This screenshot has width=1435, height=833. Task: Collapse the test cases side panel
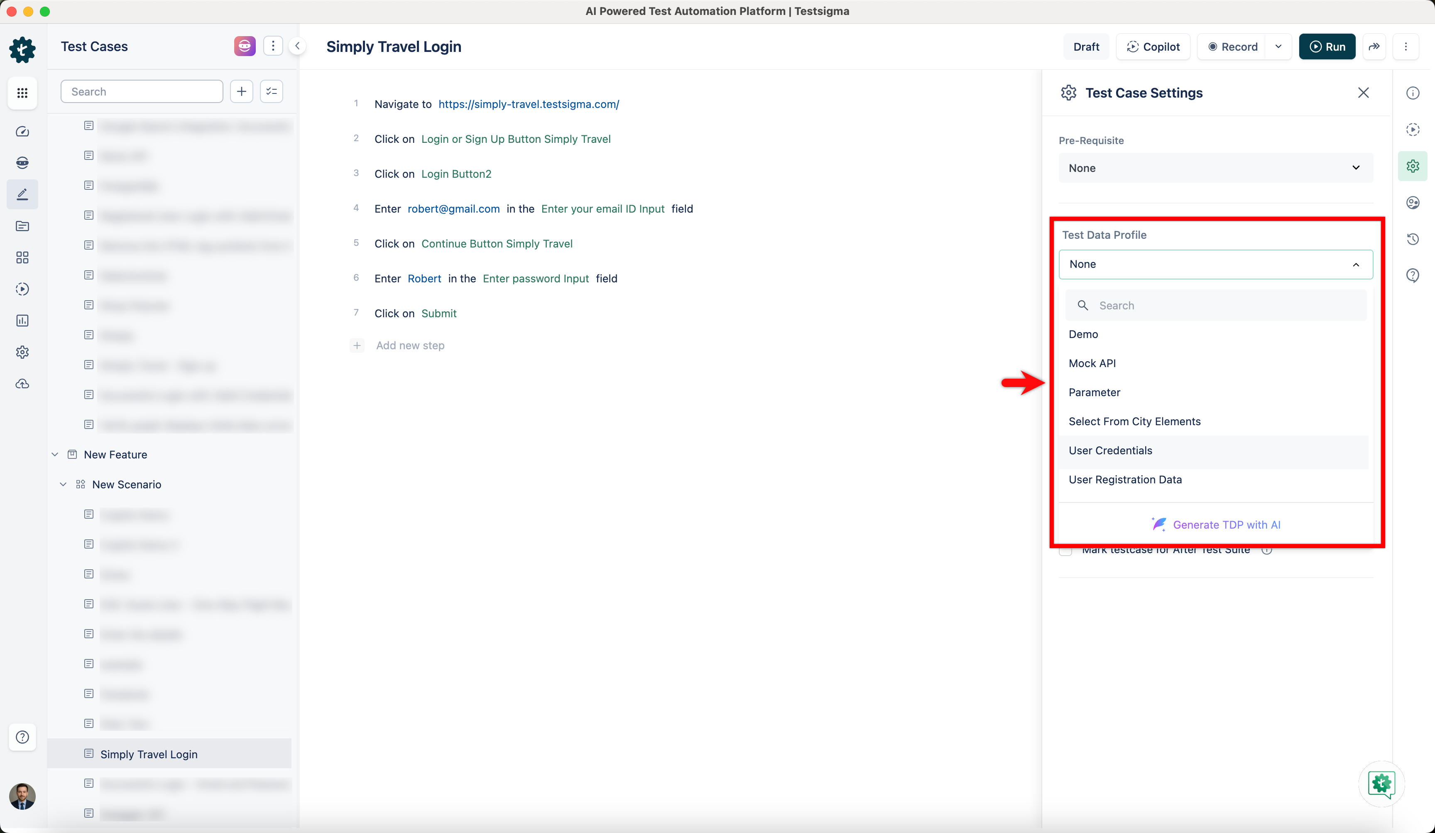point(297,46)
